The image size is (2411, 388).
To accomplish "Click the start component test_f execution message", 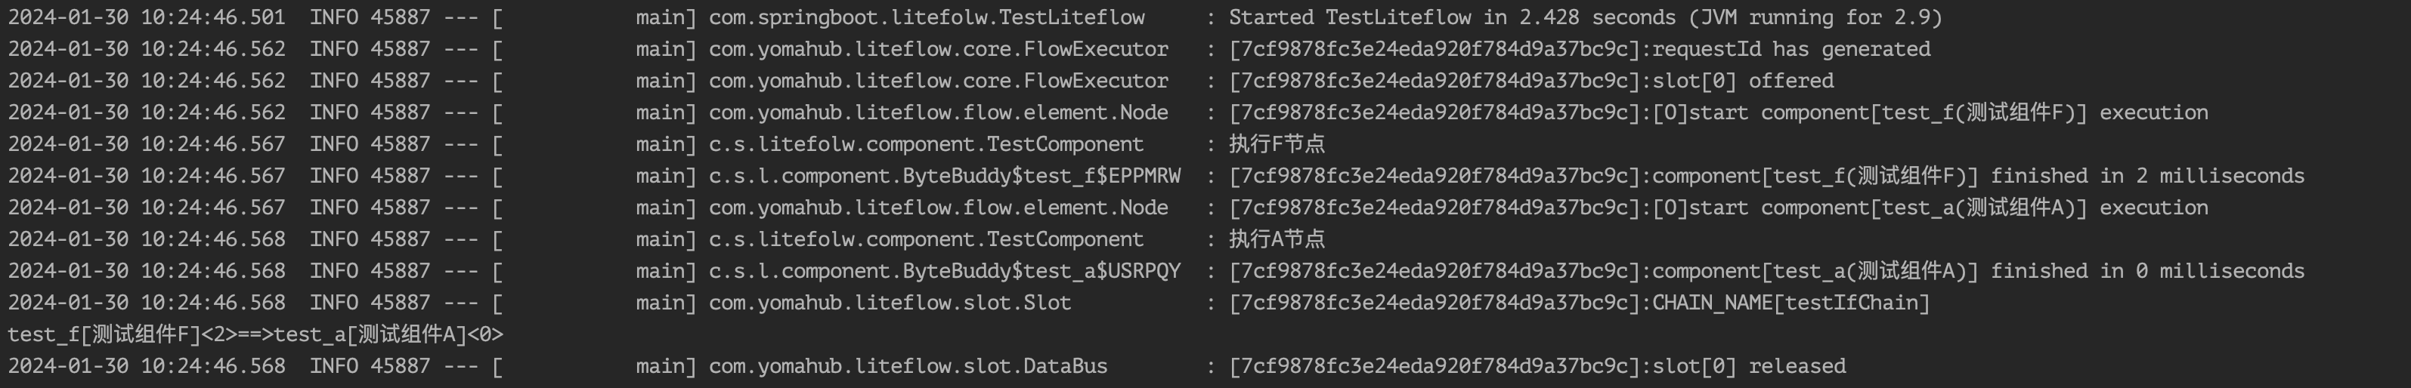I will point(1930,113).
